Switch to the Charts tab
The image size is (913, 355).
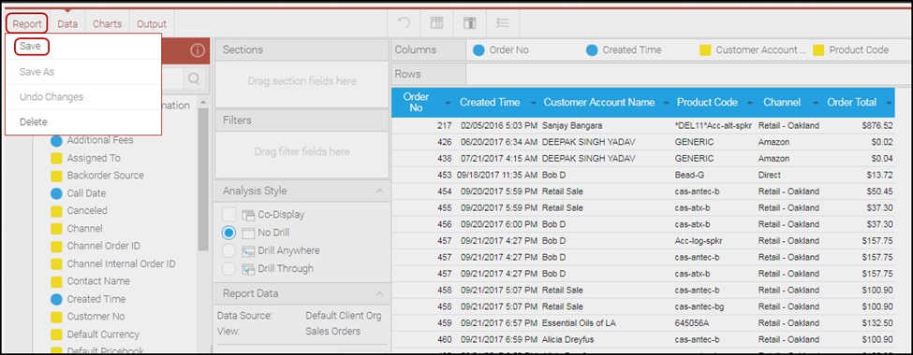(107, 23)
